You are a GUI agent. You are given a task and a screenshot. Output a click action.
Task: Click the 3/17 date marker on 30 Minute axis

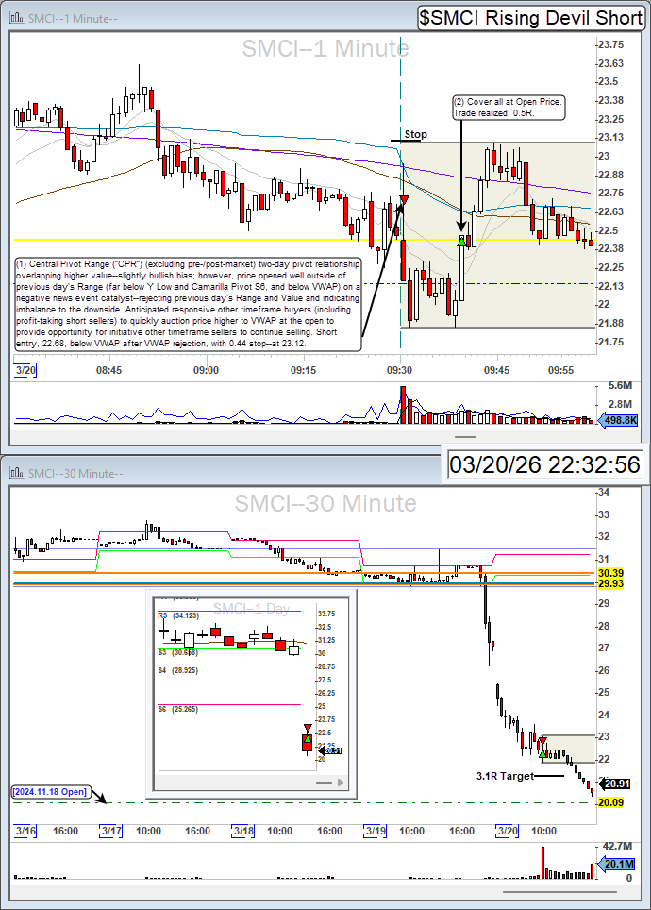coord(110,831)
